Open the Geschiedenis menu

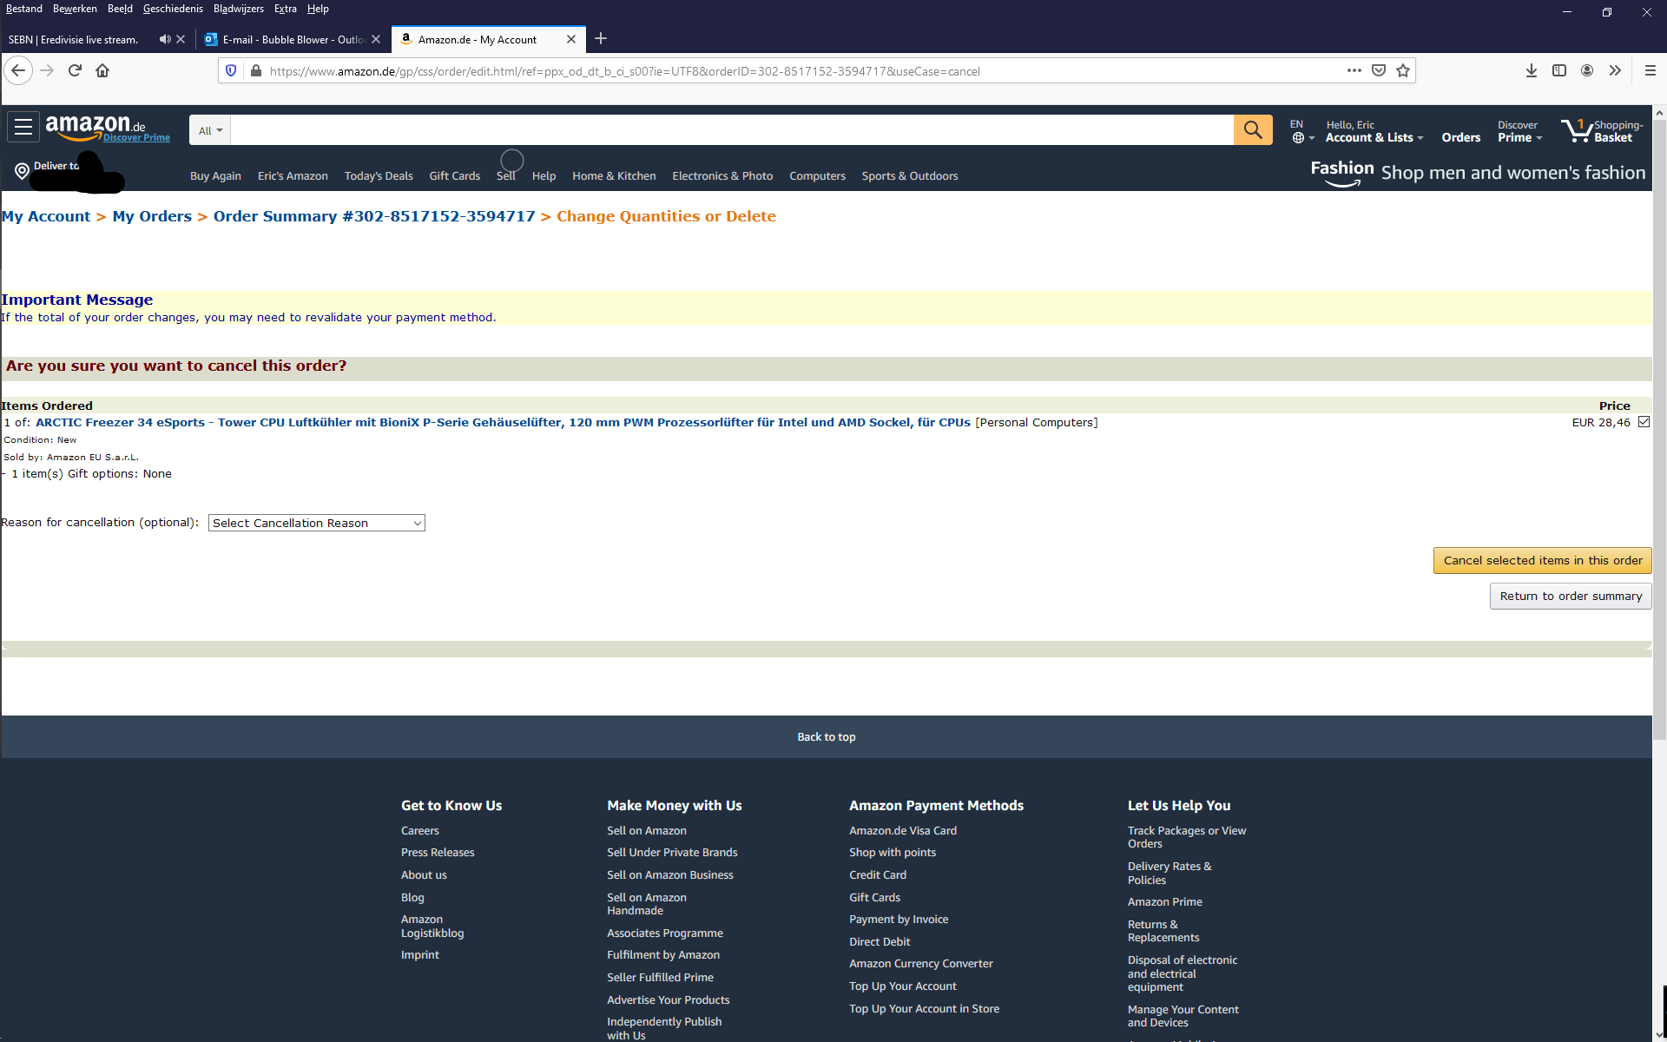(173, 9)
